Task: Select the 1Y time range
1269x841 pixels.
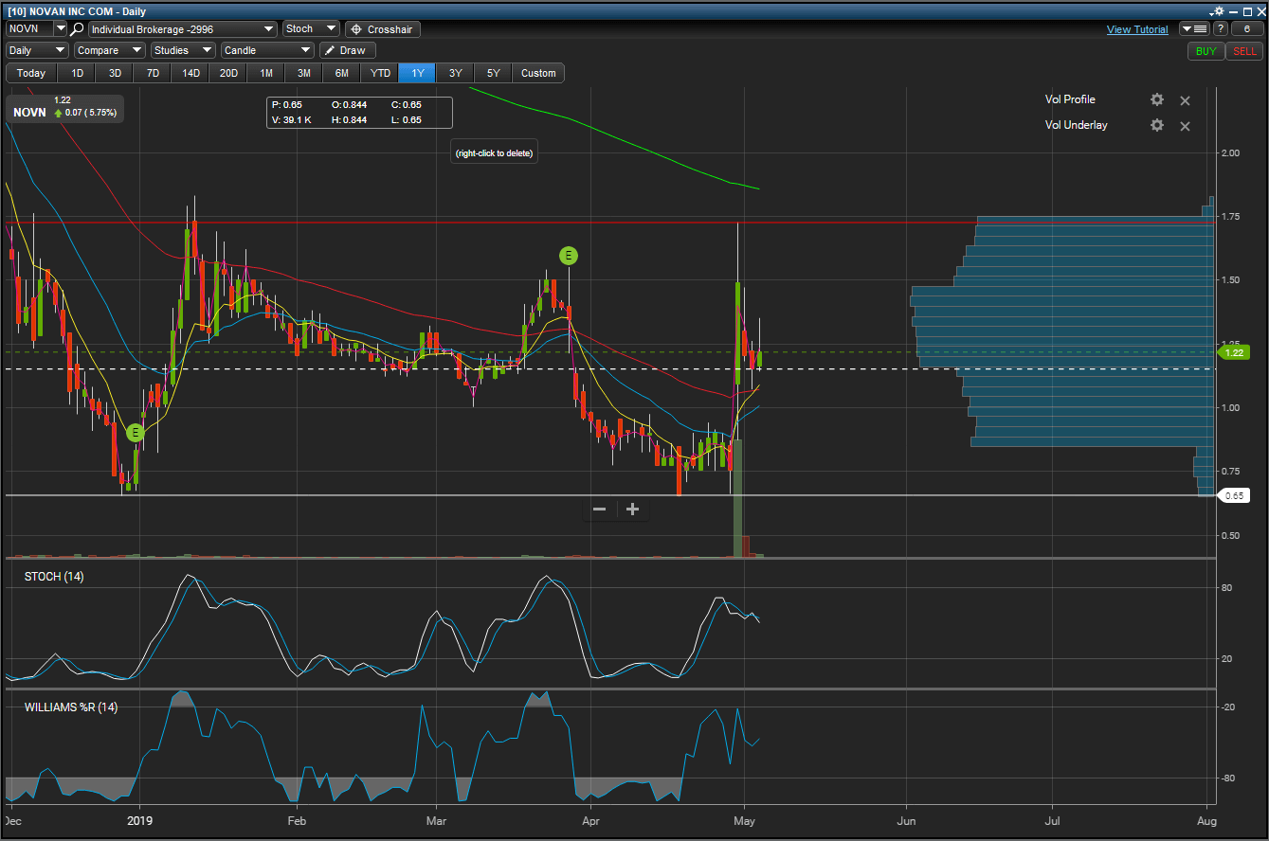Action: [418, 73]
